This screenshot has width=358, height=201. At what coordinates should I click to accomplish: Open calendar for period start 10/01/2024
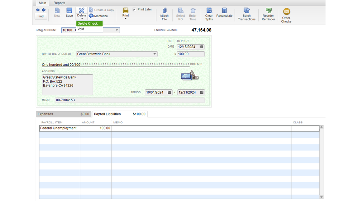coord(169,92)
